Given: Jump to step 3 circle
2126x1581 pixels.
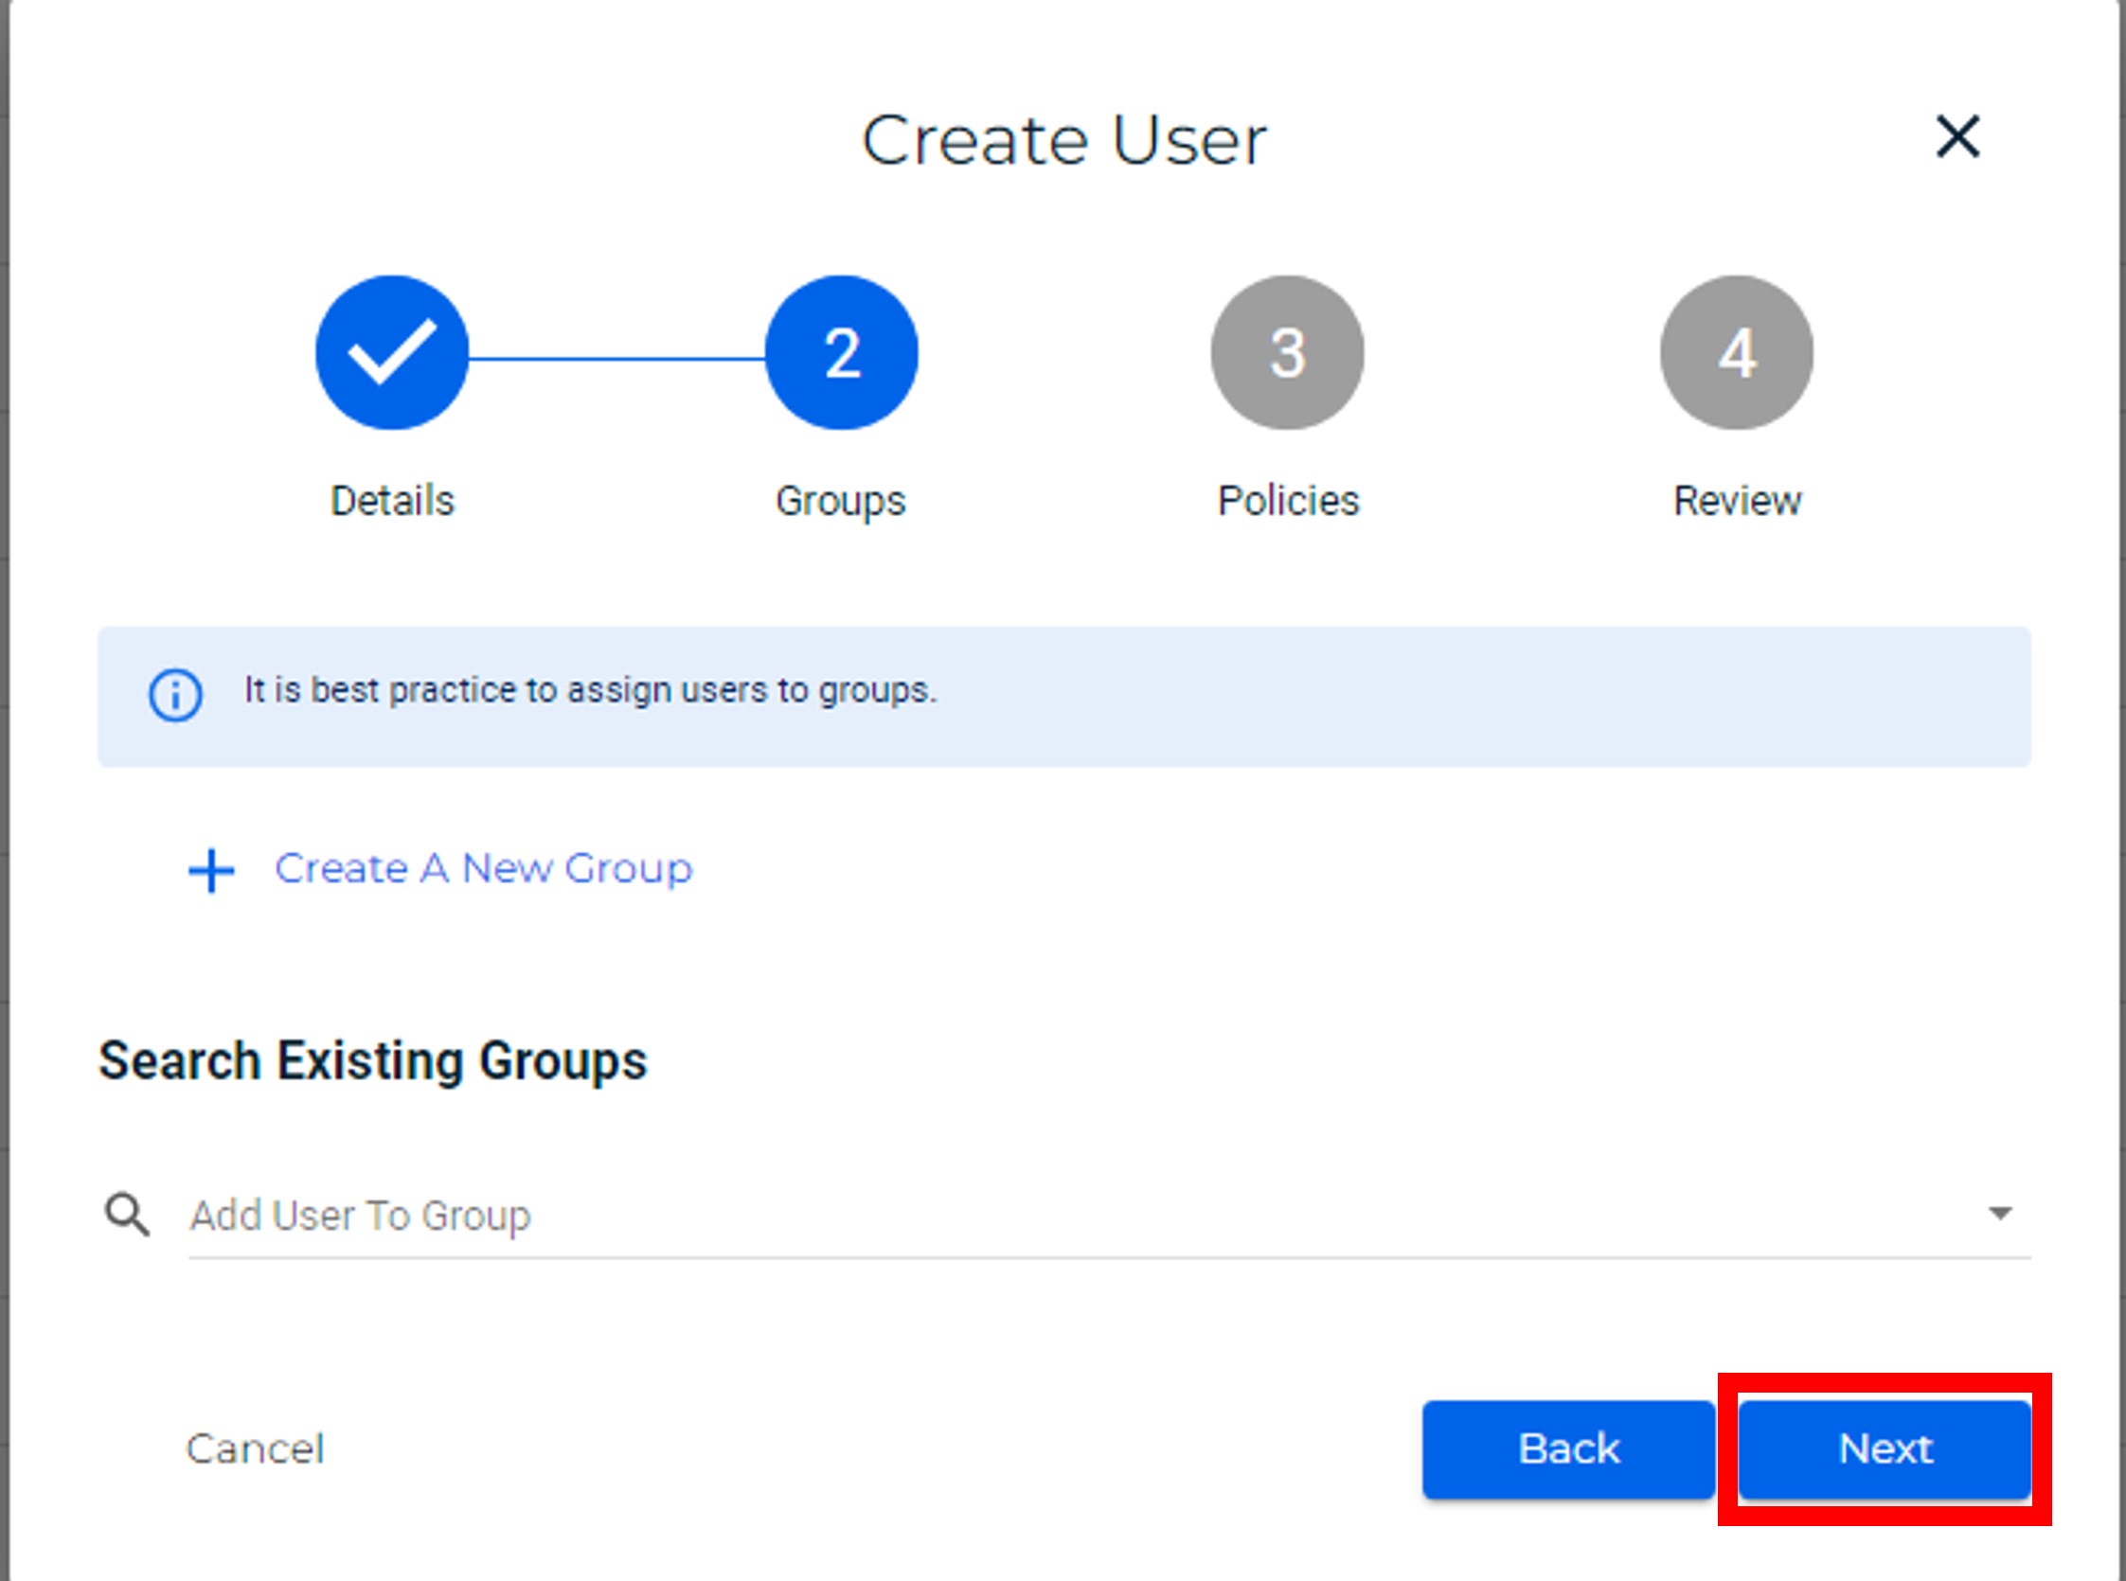Looking at the screenshot, I should (x=1288, y=352).
